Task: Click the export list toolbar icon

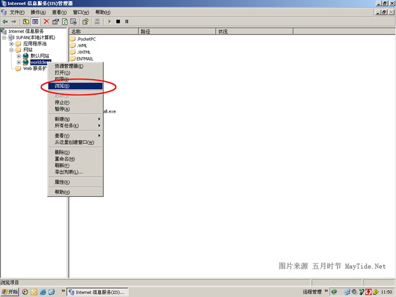Action: [x=74, y=22]
